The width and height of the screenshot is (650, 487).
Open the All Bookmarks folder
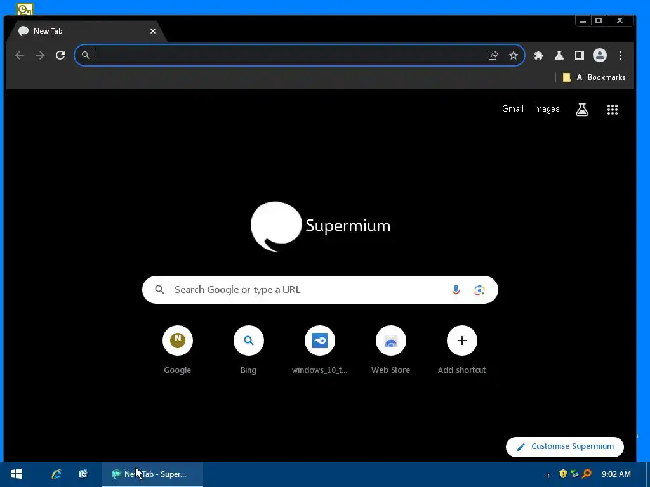(594, 77)
